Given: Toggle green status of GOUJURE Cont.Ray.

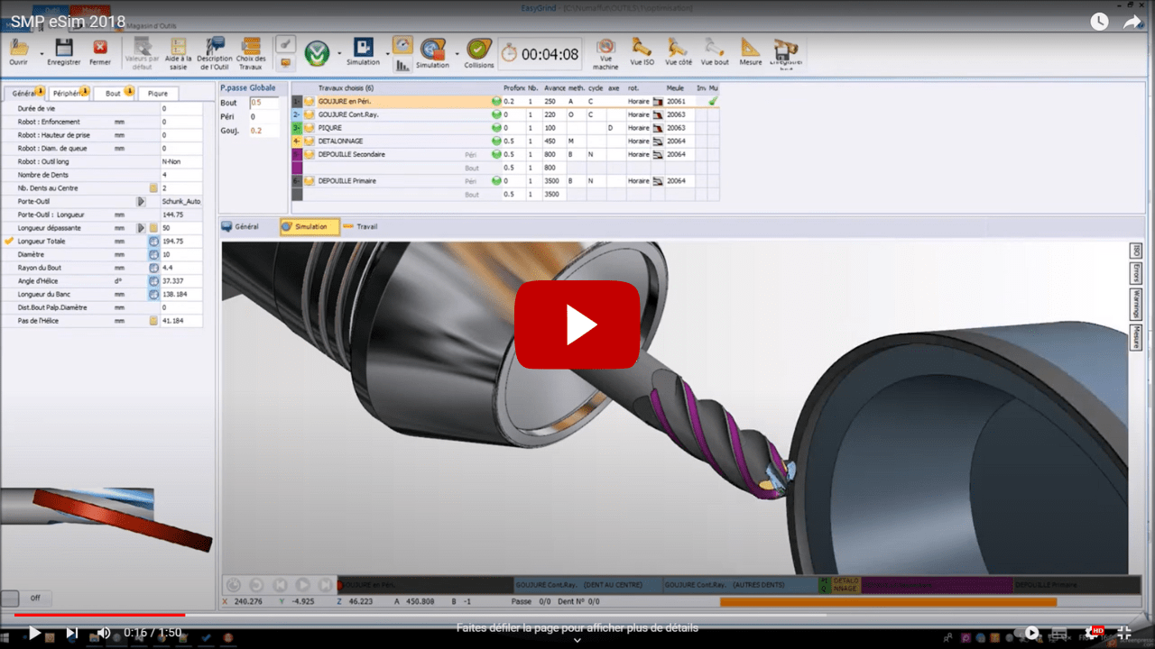Looking at the screenshot, I should pos(496,115).
